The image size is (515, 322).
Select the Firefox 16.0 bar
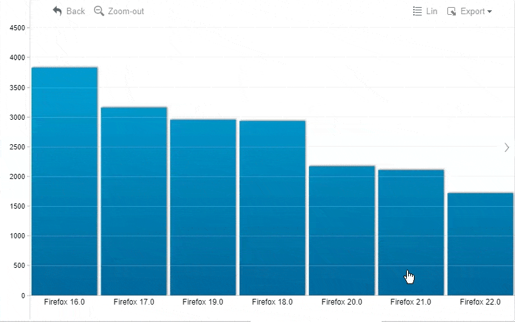coord(64,181)
